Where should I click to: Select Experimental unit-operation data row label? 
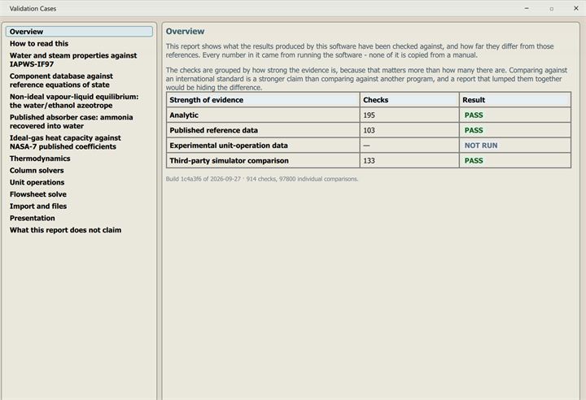pos(229,146)
